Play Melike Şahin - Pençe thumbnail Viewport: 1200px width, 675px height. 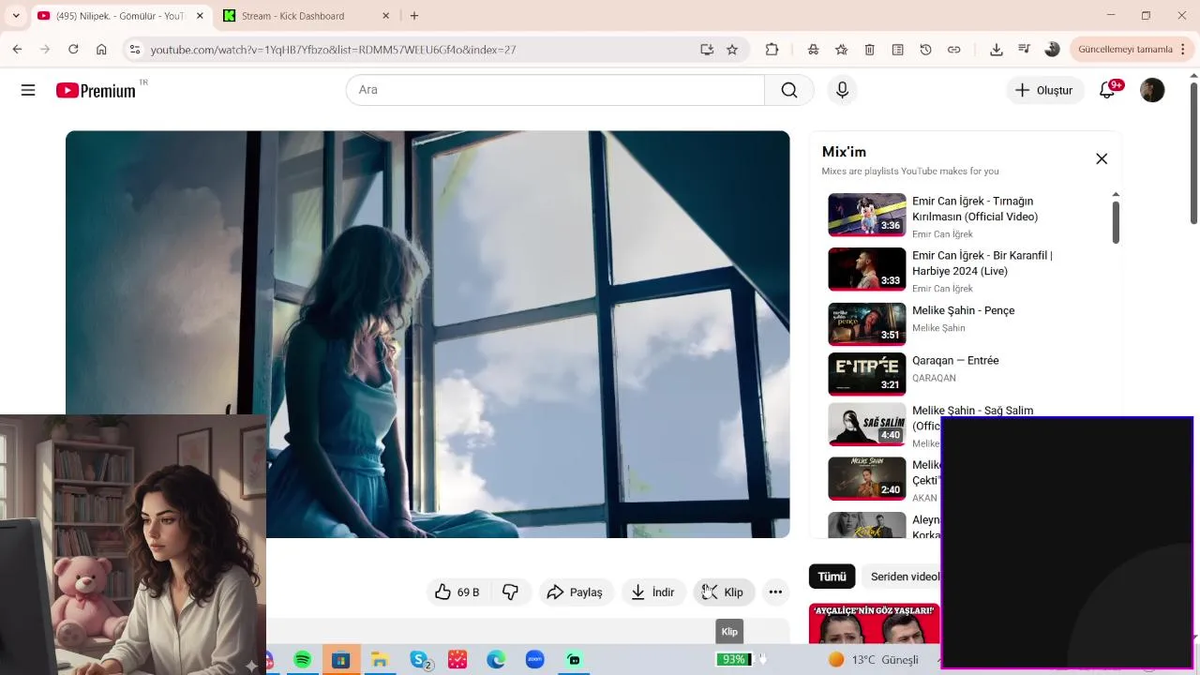tap(867, 323)
